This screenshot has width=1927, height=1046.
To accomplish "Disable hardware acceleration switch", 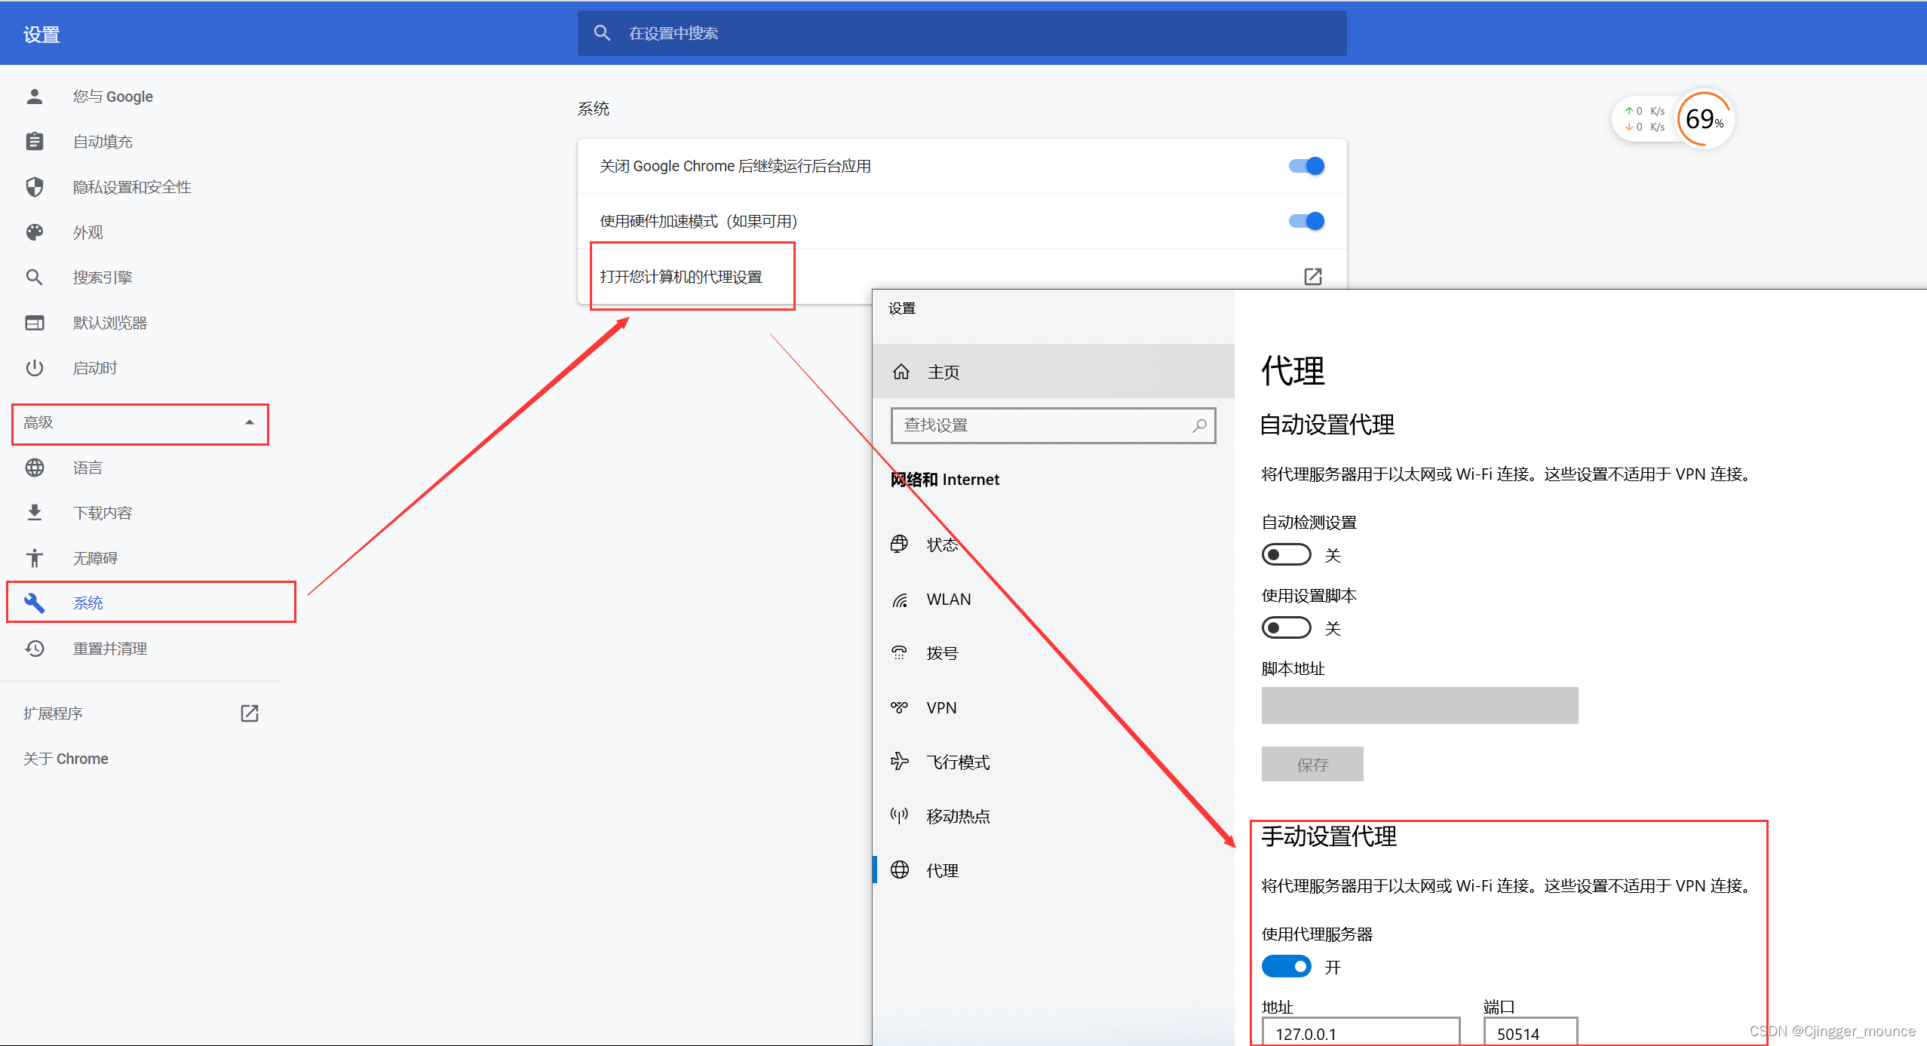I will pyautogui.click(x=1306, y=221).
